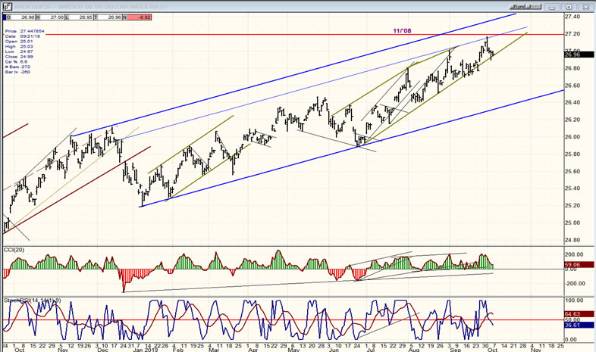Screen dimensions: 596x352
Task: Click the 11/'08 annotation label
Action: [x=403, y=30]
